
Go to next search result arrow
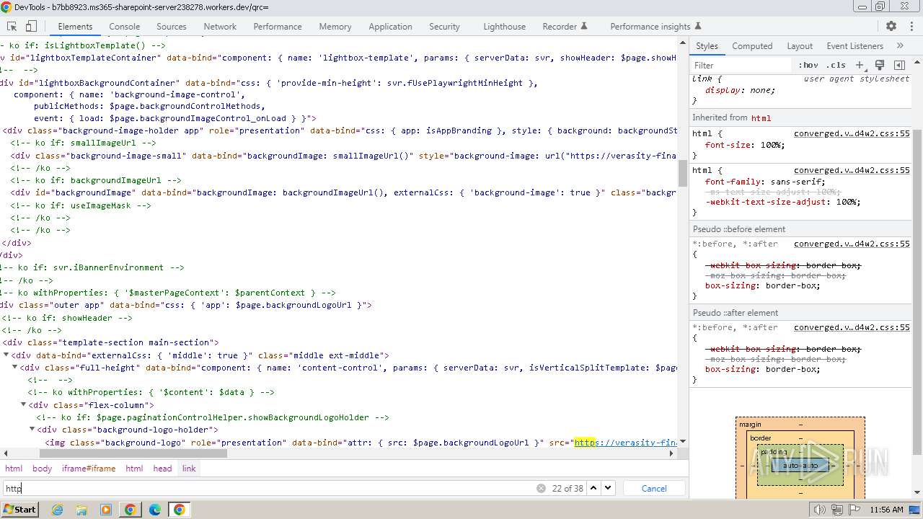pos(608,488)
